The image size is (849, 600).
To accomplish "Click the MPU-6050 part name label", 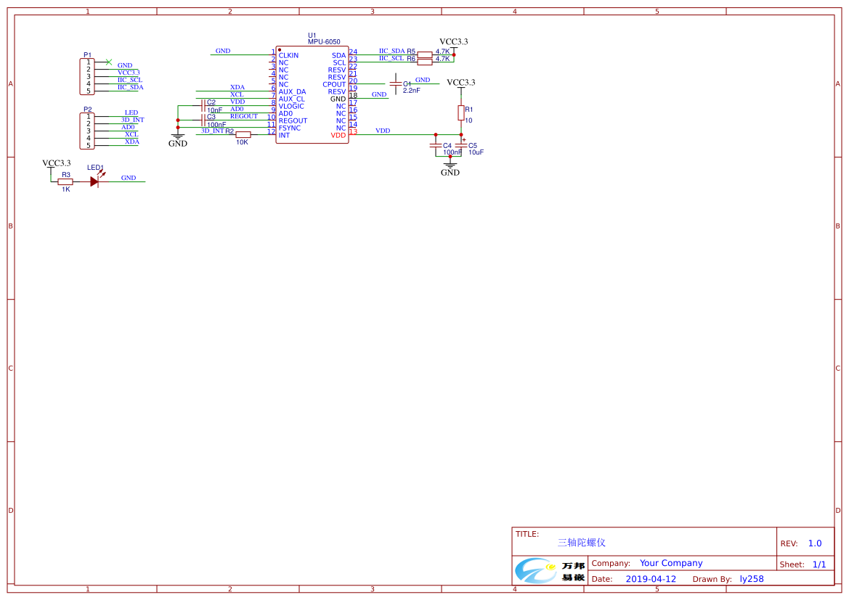I will click(x=324, y=41).
